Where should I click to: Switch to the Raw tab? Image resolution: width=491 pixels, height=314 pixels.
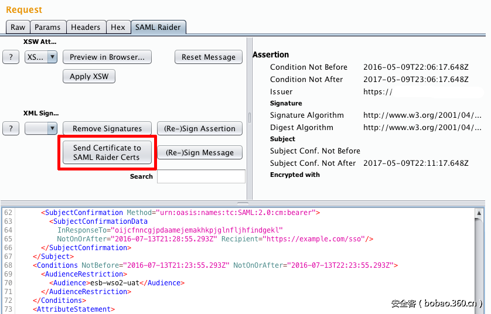coord(18,27)
